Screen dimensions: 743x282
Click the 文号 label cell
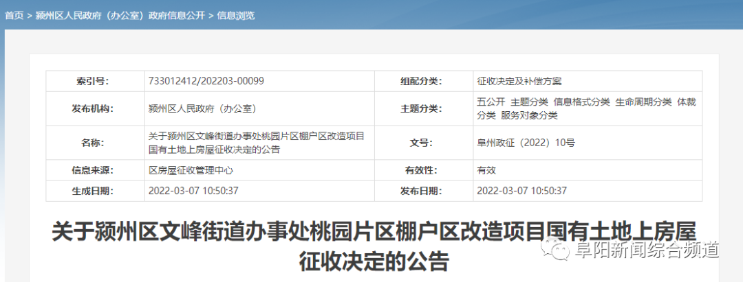tap(424, 143)
